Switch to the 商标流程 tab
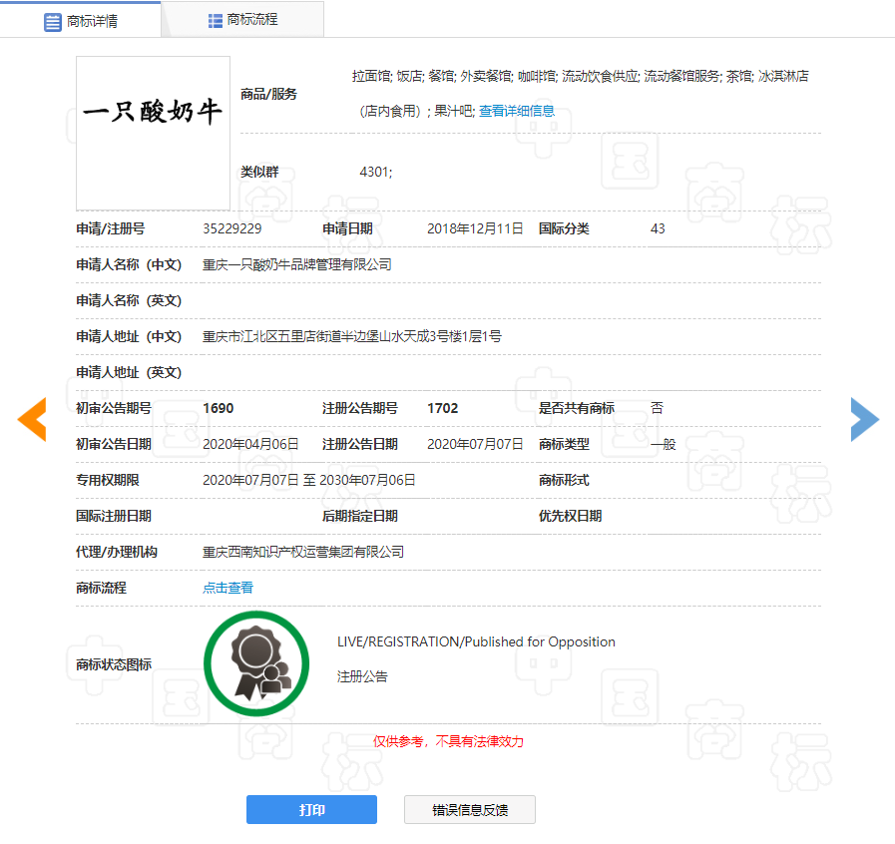The height and width of the screenshot is (844, 895). click(x=251, y=20)
